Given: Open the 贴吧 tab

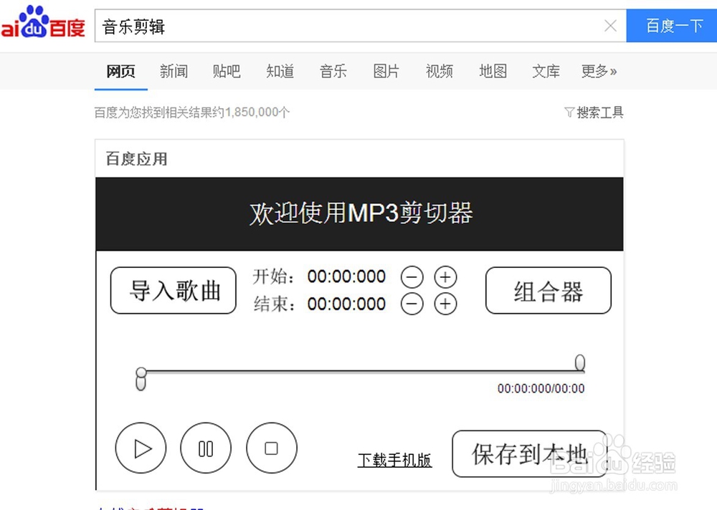Looking at the screenshot, I should [227, 72].
